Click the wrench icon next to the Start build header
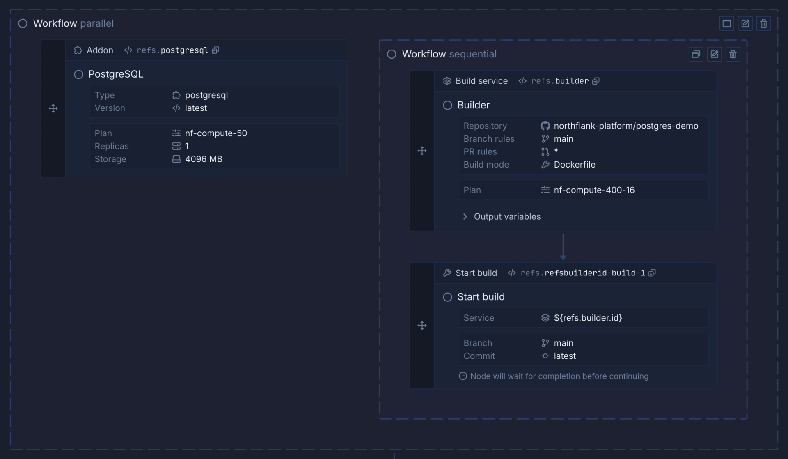This screenshot has height=459, width=788. pyautogui.click(x=447, y=273)
